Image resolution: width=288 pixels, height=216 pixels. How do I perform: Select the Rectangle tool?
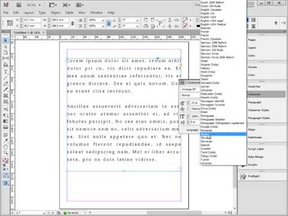coord(5,102)
